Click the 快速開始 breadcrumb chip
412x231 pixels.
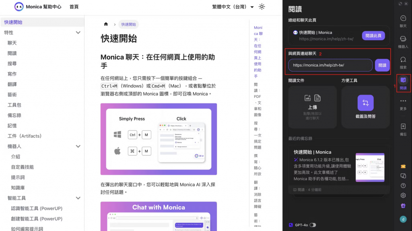[x=128, y=24]
